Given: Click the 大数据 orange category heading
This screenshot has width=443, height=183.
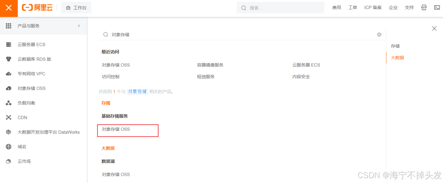Looking at the screenshot, I should (108, 148).
